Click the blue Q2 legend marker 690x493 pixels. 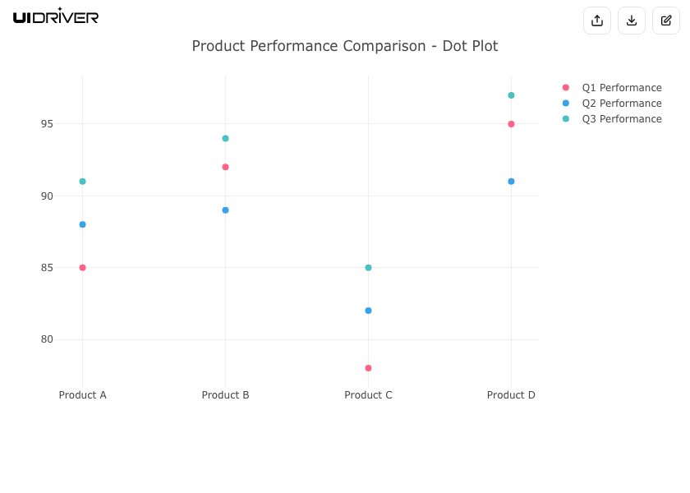coord(565,104)
